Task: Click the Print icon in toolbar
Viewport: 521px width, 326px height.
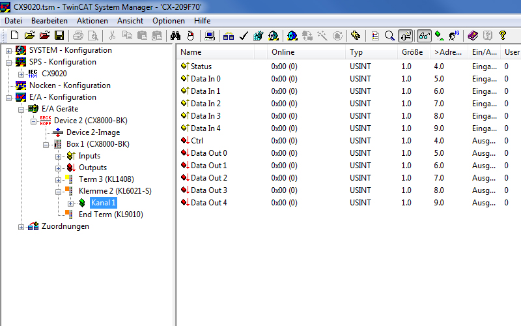Action: click(x=78, y=35)
